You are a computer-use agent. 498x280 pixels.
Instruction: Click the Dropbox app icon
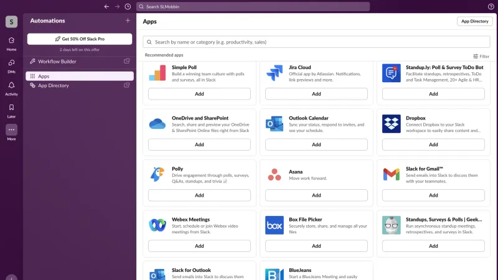(x=392, y=123)
